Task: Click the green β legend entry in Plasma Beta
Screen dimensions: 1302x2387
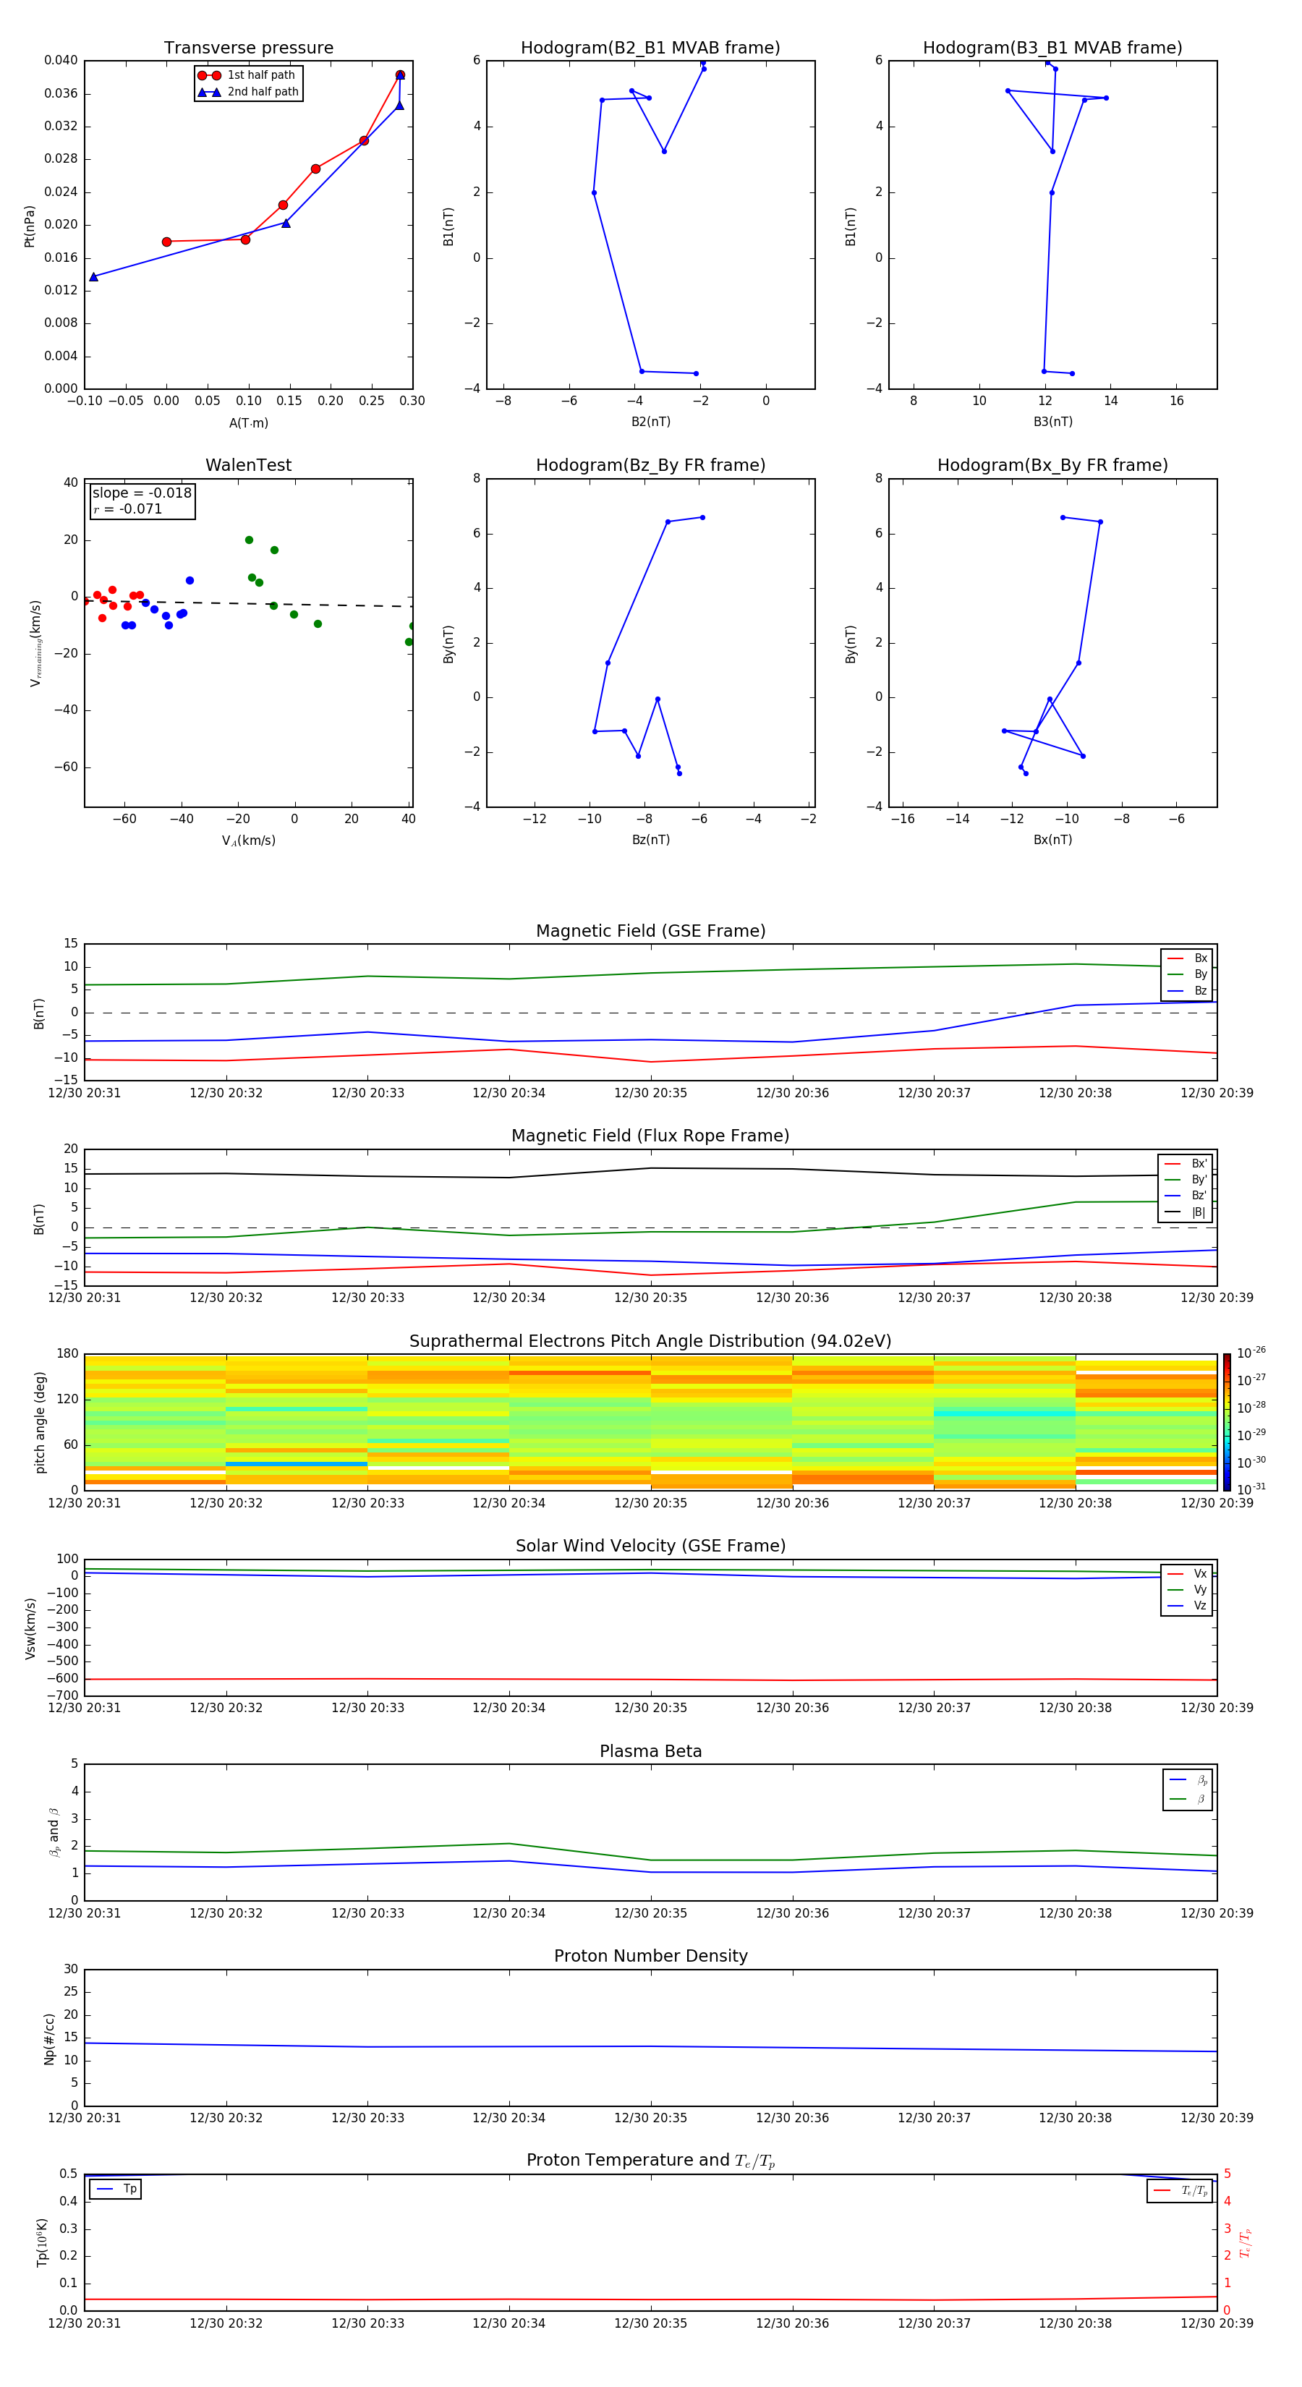Action: (1188, 1799)
